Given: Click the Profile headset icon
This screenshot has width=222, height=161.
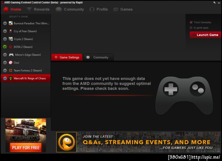Looking at the screenshot, I should point(92,9).
